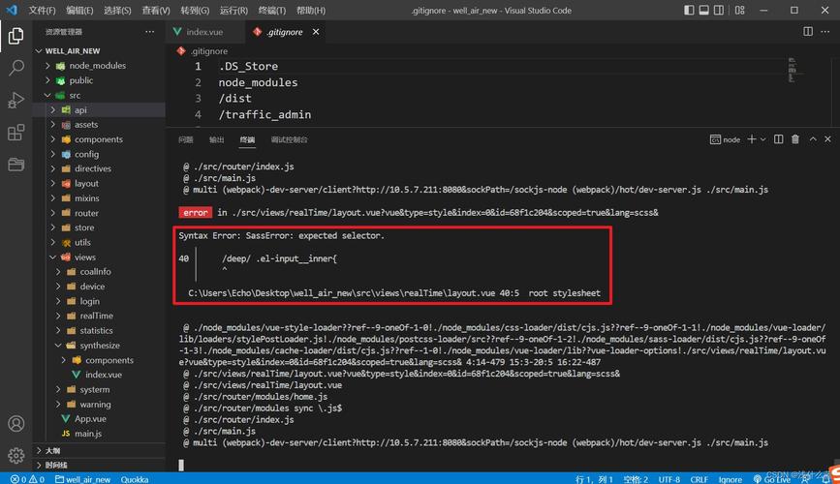This screenshot has height=484, width=840.
Task: Kill terminal with trash icon
Action: coord(795,139)
